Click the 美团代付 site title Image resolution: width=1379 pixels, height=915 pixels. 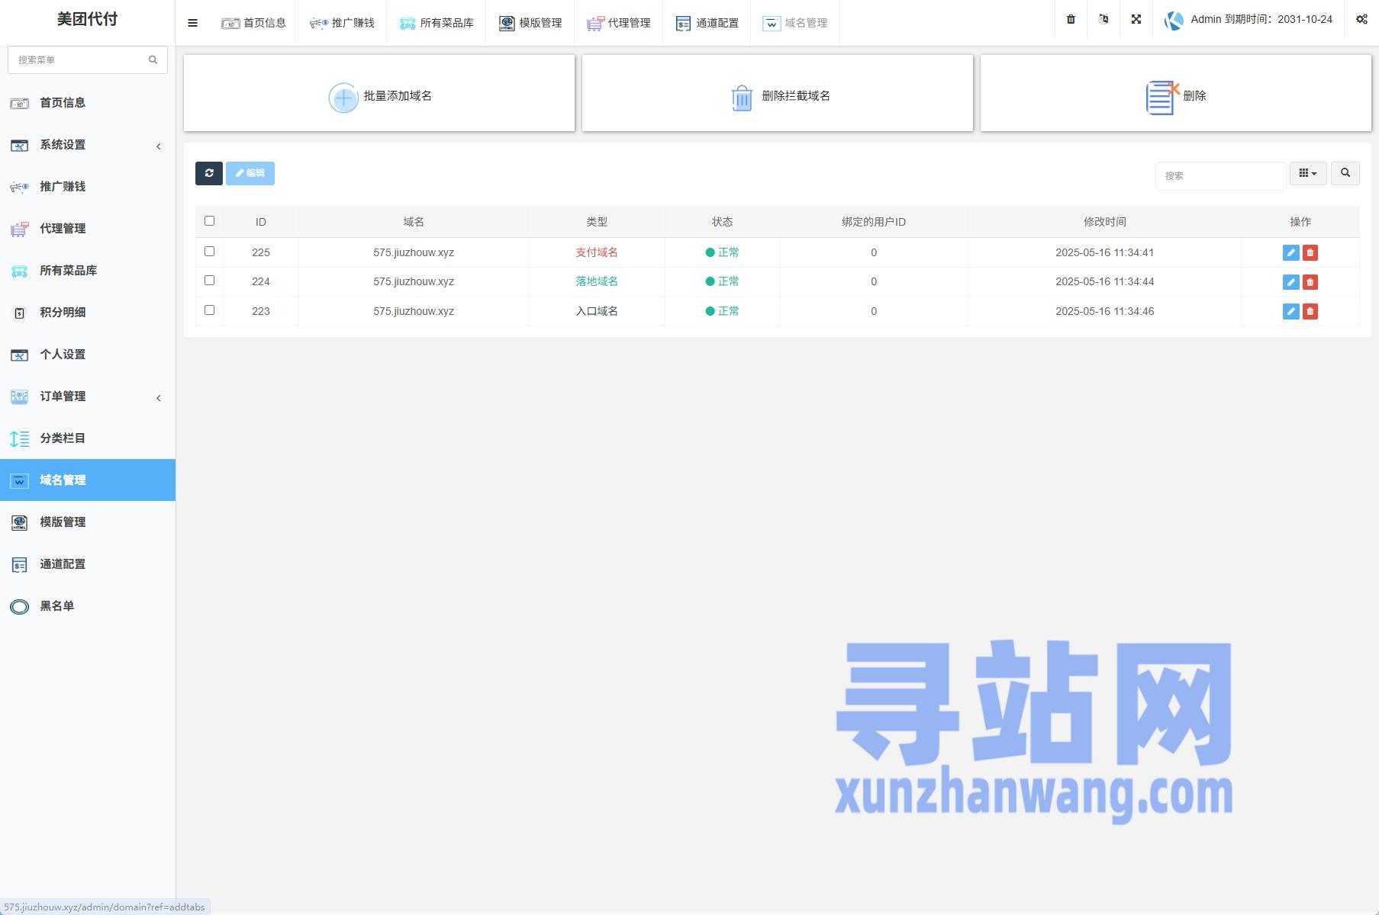tap(88, 19)
